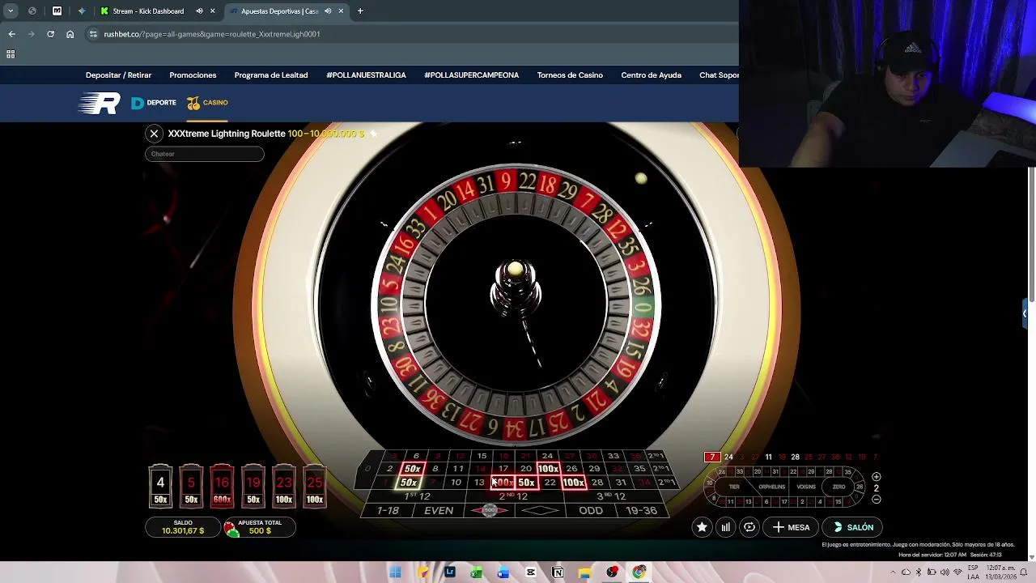
Task: Place bet on ZERO racetrack section
Action: (x=839, y=487)
